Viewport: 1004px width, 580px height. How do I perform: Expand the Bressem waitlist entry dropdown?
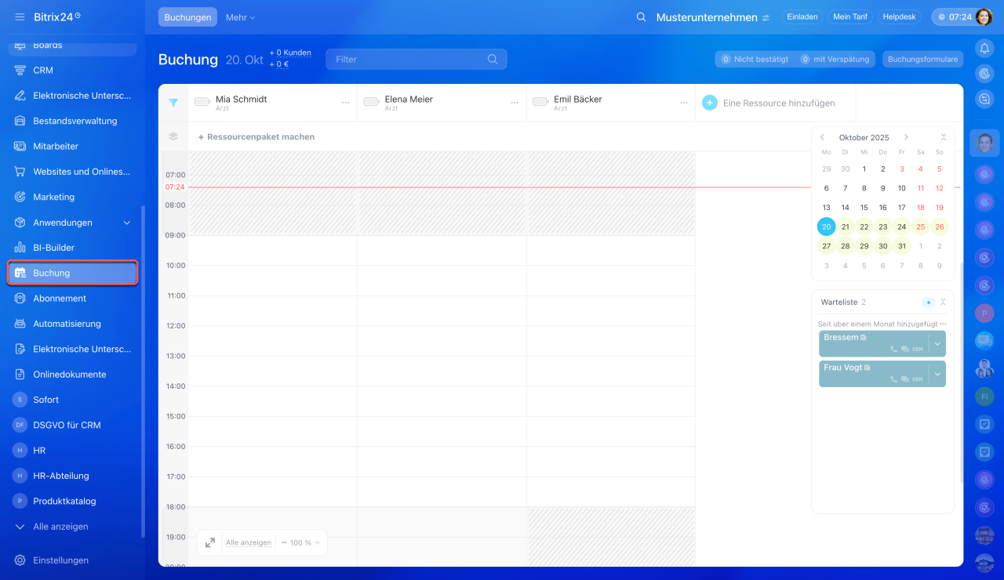(x=937, y=343)
